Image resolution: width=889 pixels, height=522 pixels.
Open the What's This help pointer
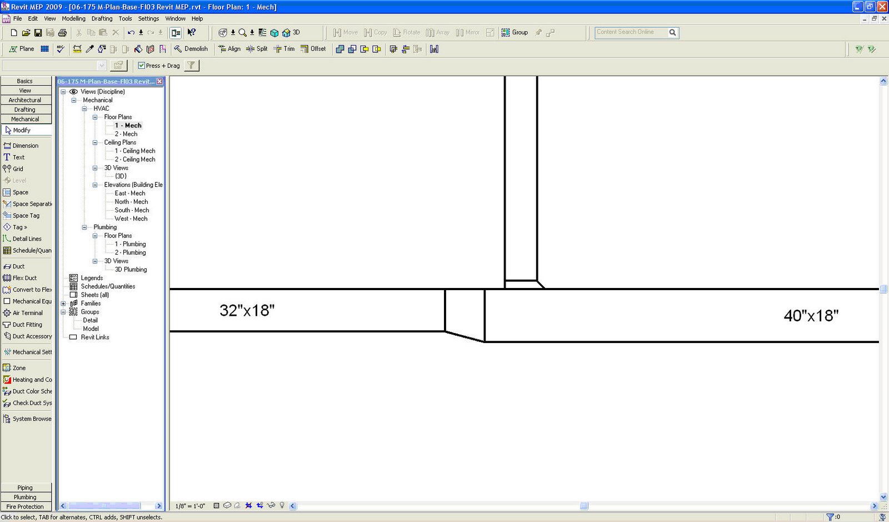192,33
